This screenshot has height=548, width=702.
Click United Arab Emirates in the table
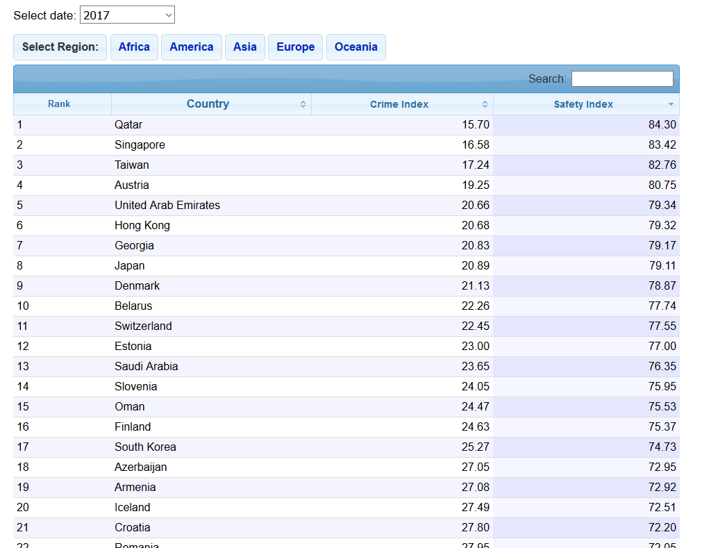pyautogui.click(x=167, y=206)
